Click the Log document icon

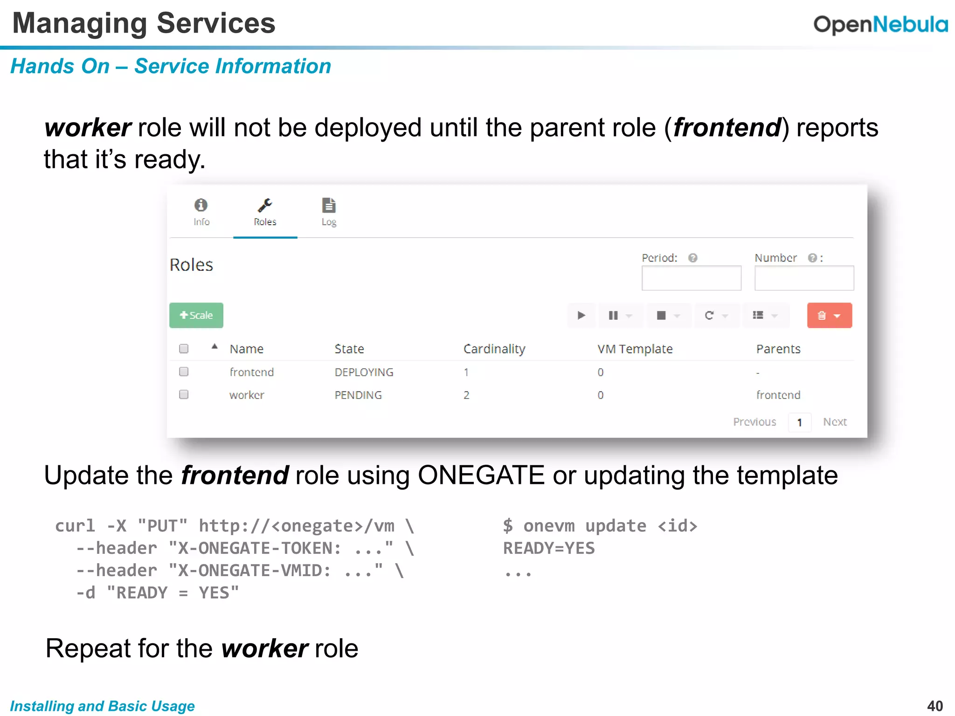click(x=329, y=205)
